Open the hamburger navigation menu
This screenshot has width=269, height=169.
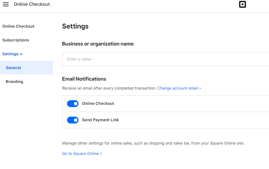(x=6, y=4)
